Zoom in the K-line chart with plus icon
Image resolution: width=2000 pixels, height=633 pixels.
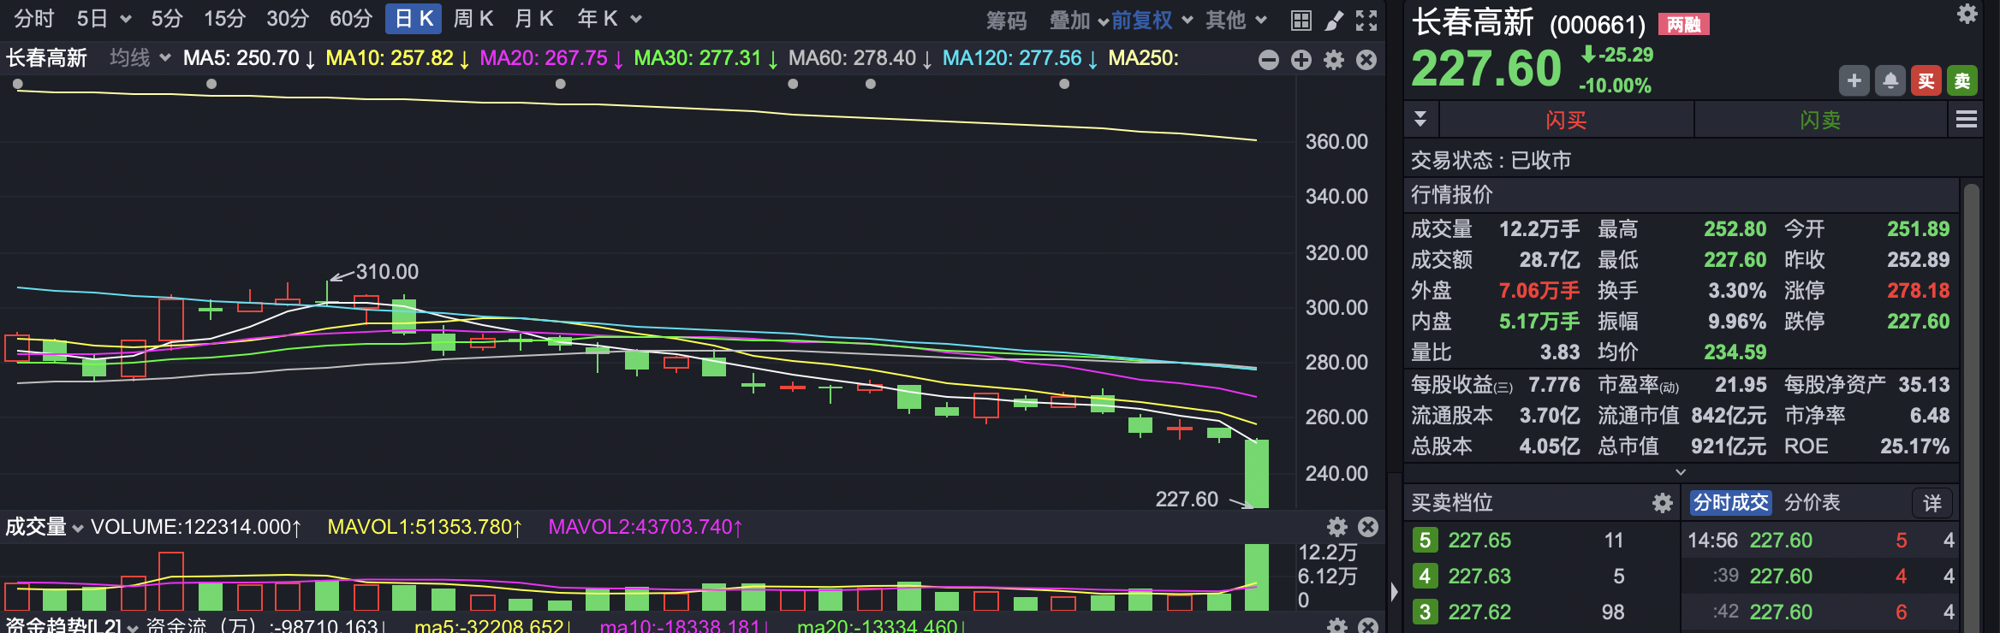tap(1301, 59)
